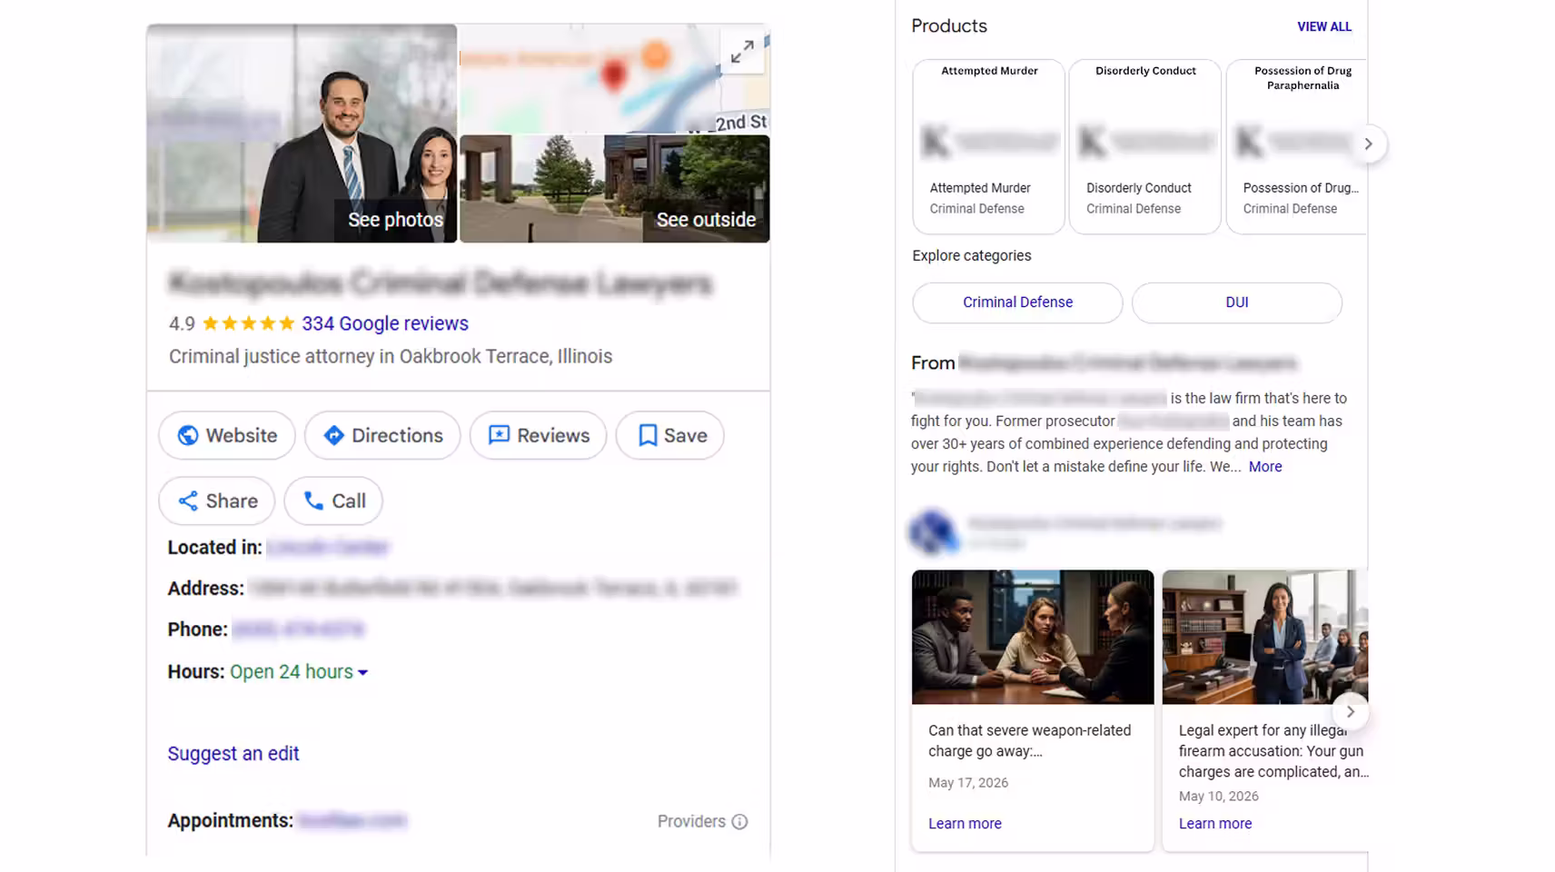Open the Disorderly Conduct product card
Viewport: 1555px width, 872px height.
point(1145,147)
